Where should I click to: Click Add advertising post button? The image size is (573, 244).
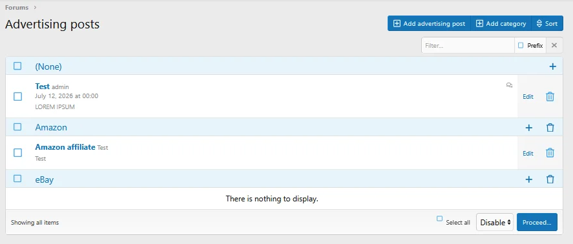click(x=430, y=23)
